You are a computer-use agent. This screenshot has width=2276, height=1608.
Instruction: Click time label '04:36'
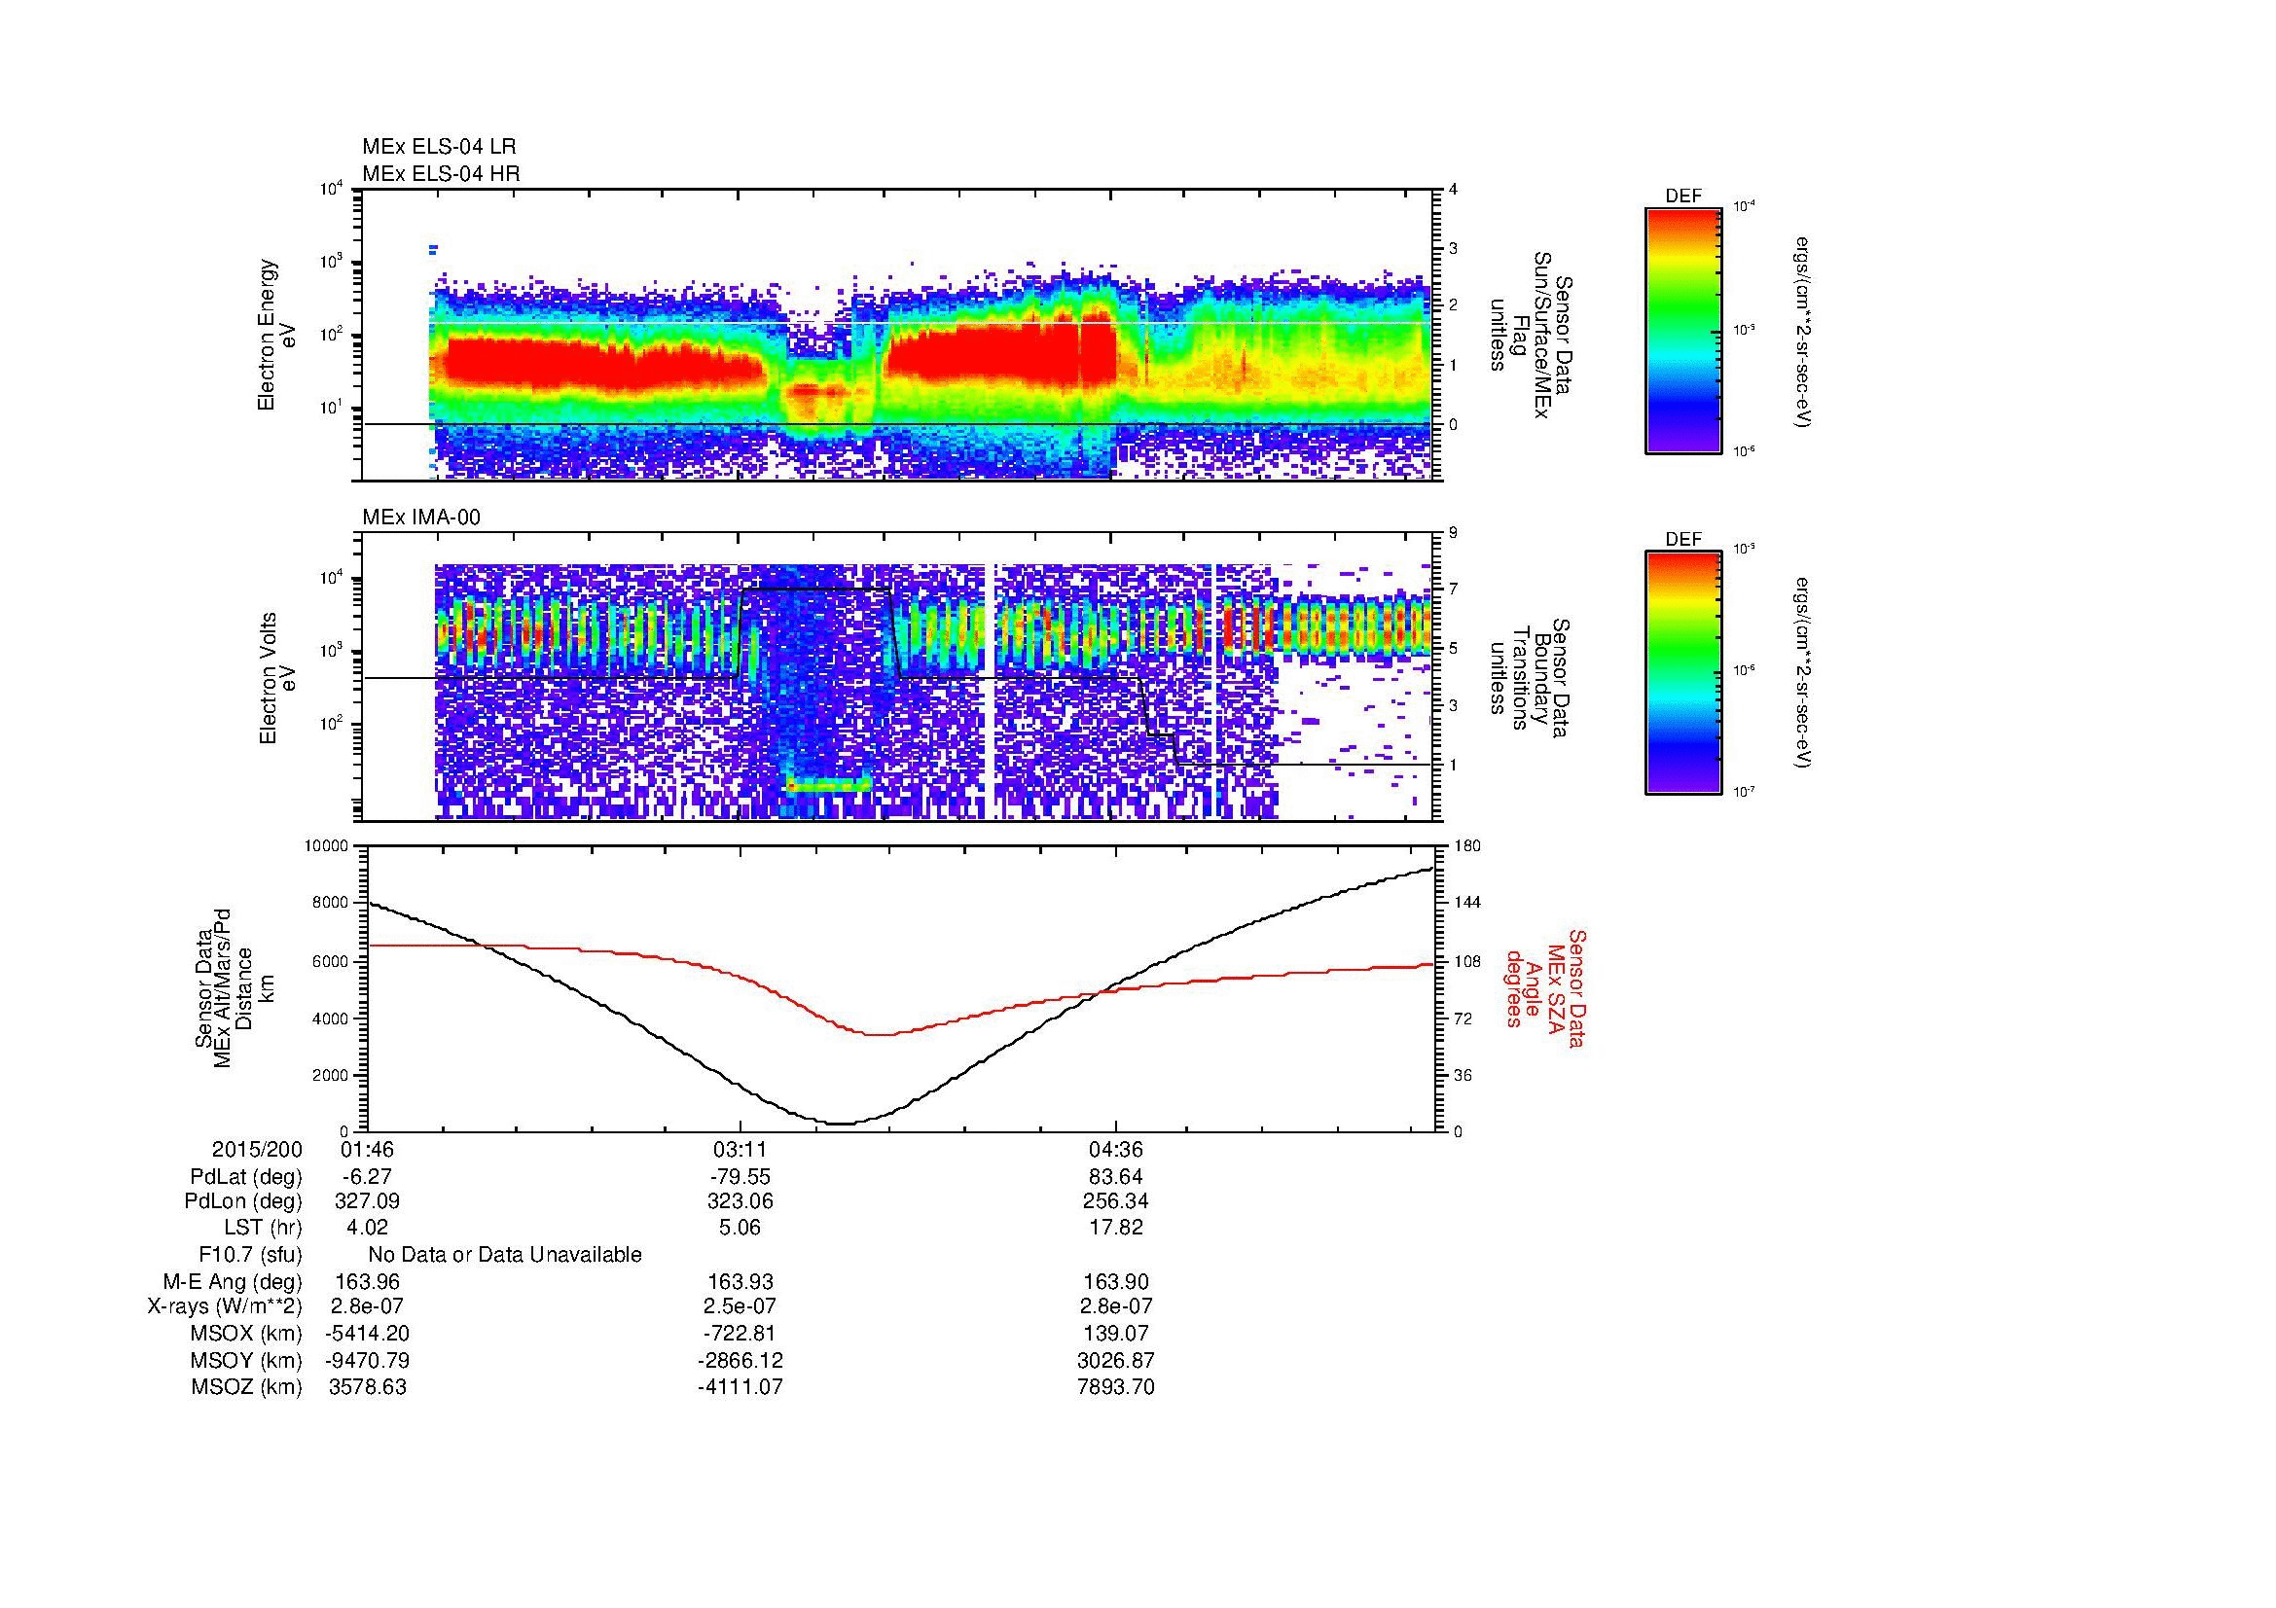coord(1116,1150)
